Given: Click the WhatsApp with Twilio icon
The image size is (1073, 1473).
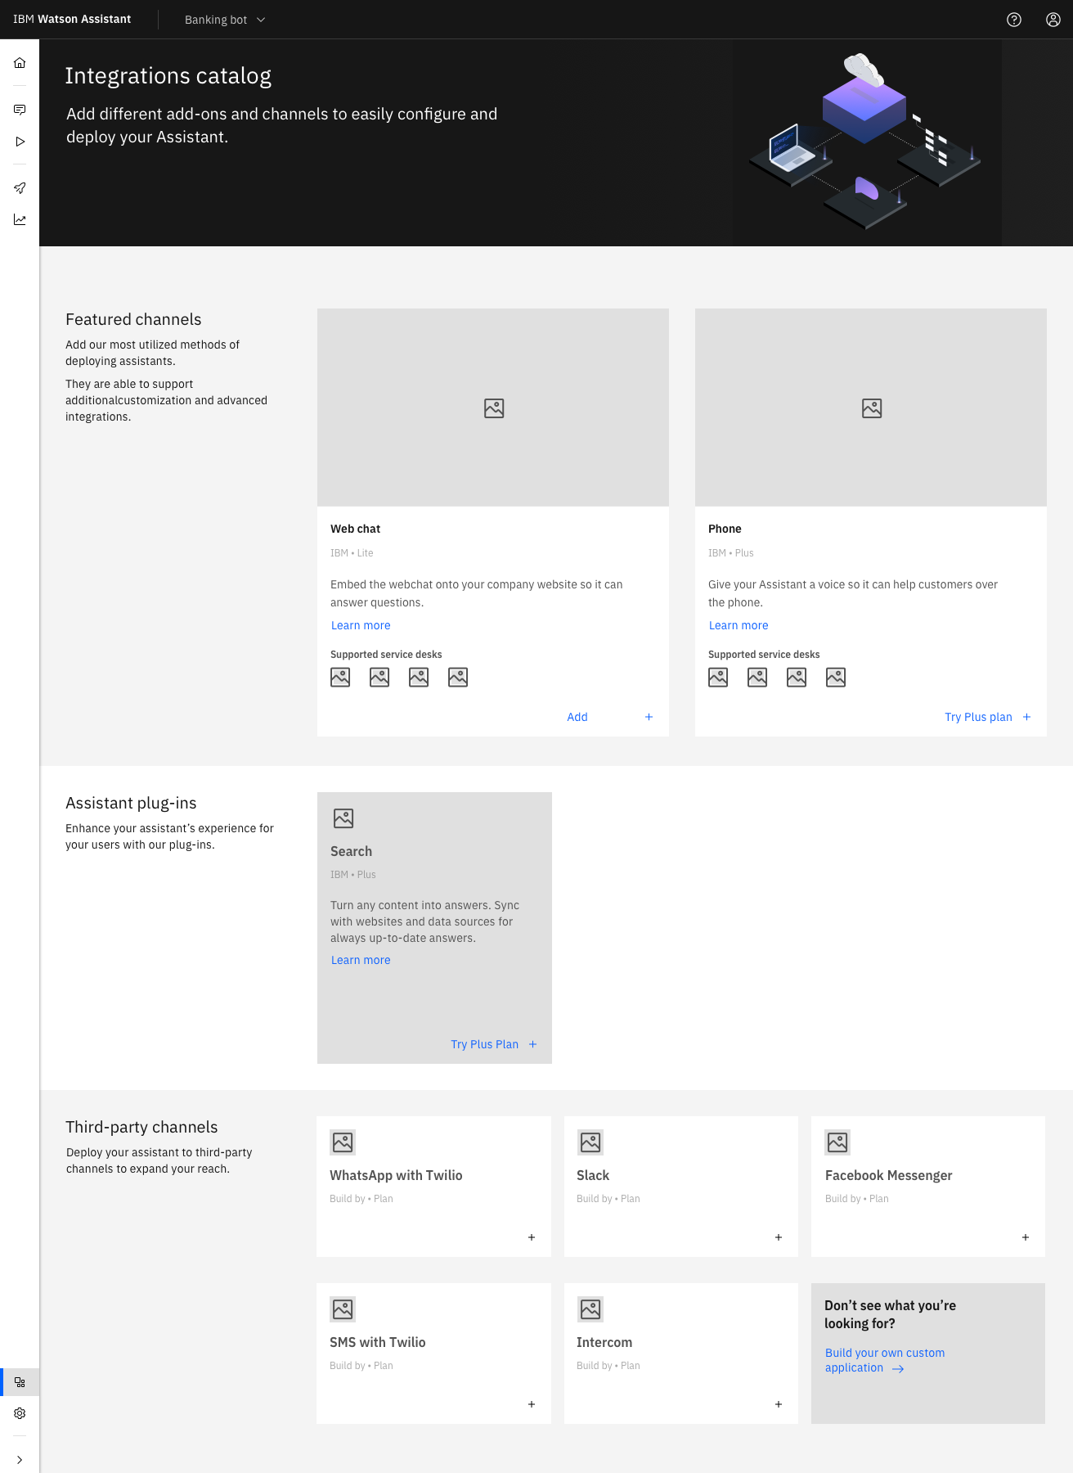Looking at the screenshot, I should (x=343, y=1142).
